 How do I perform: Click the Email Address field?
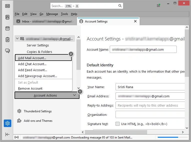tap(150, 96)
